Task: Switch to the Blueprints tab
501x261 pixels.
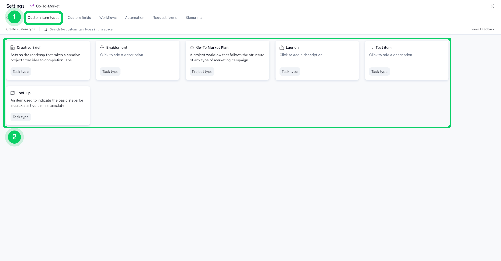Action: click(194, 17)
